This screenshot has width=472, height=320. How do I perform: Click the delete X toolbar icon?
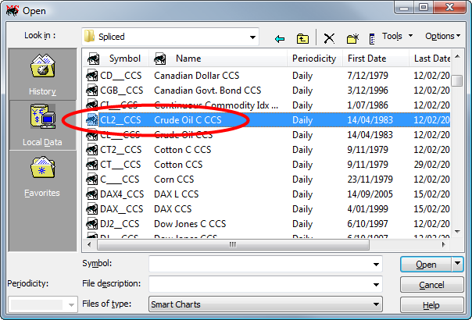pos(329,37)
